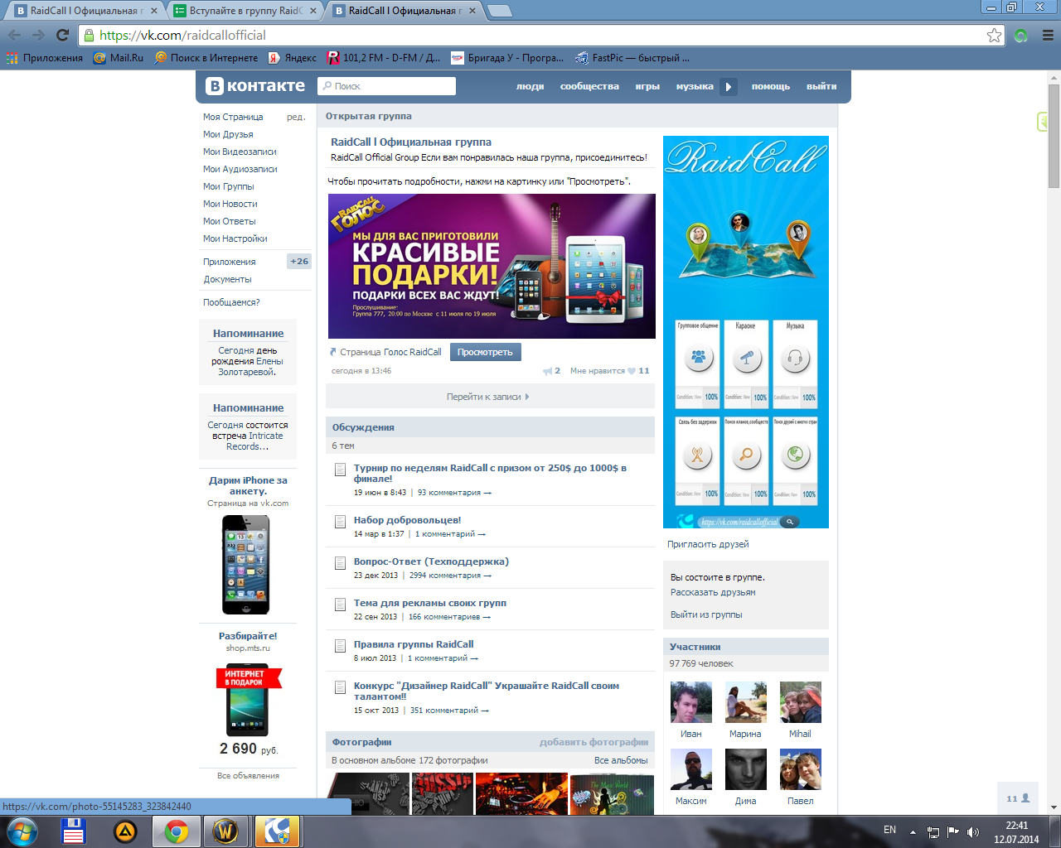Open the Красивые подарки promo image
The width and height of the screenshot is (1061, 848).
point(492,266)
